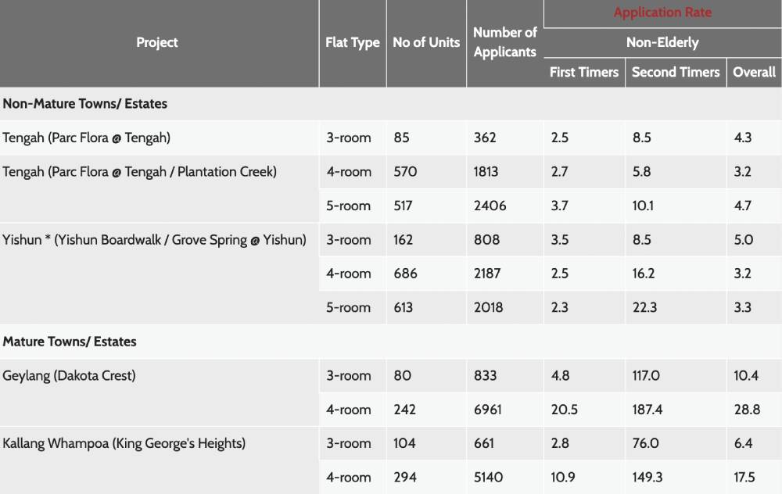Select the Overall column header
This screenshot has height=494, width=782.
[x=754, y=72]
